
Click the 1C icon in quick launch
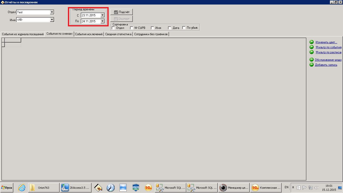click(x=148, y=188)
